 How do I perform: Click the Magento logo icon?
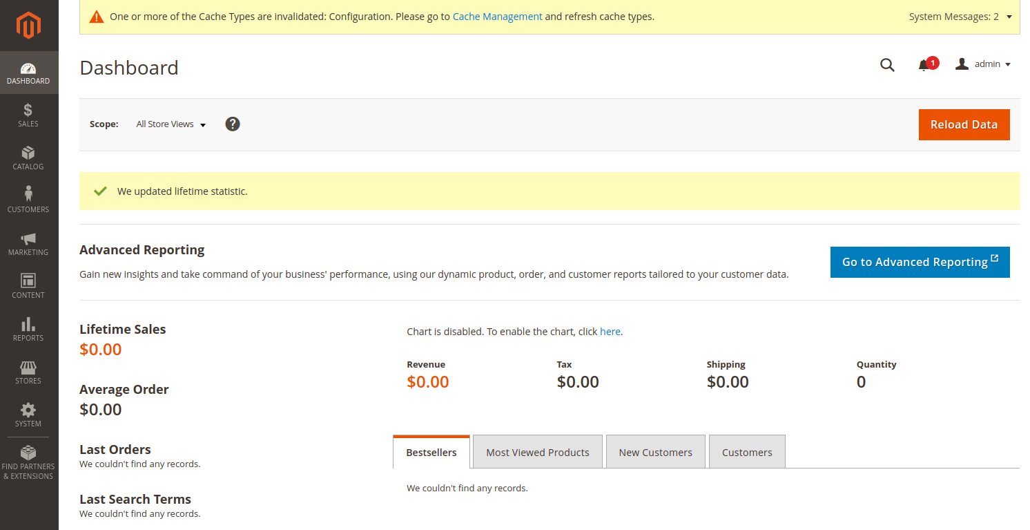[29, 26]
